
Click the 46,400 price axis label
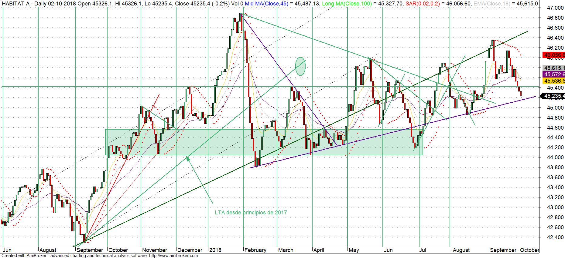(x=555, y=38)
